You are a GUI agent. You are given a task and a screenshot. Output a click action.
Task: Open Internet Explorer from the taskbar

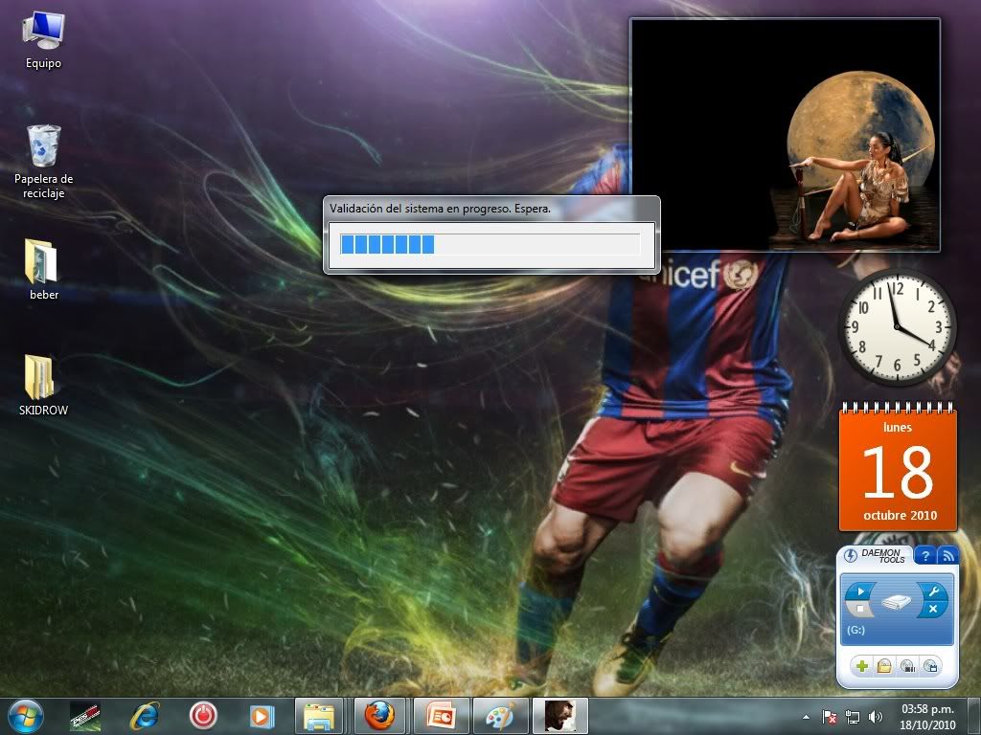145,716
